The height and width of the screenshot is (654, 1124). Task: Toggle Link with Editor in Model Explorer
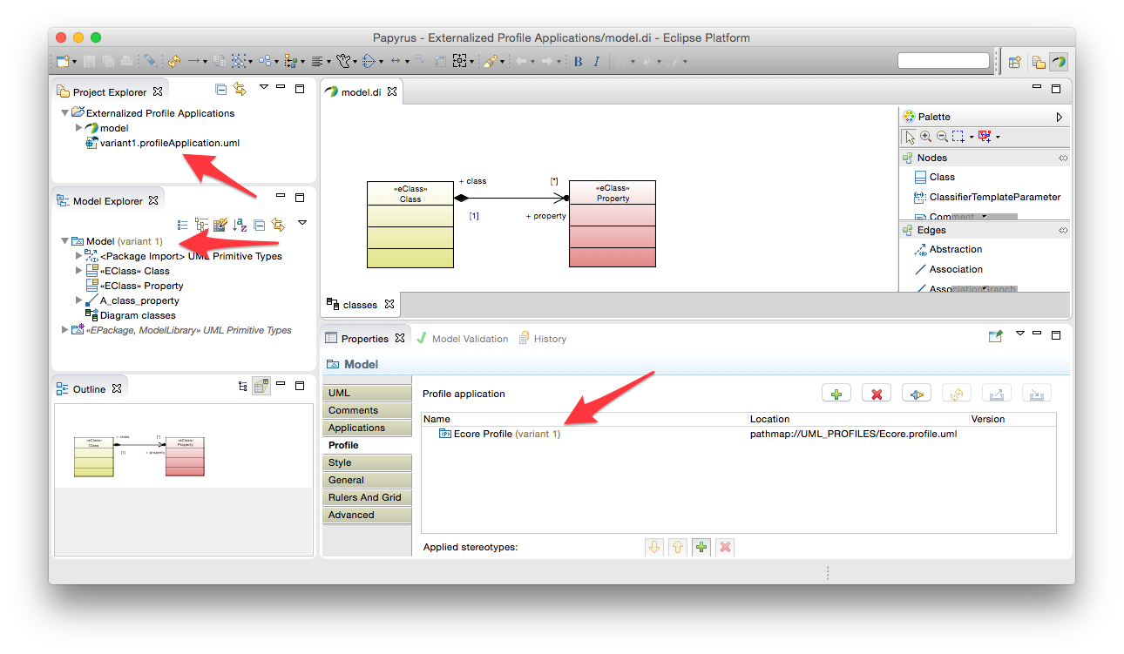tap(278, 224)
